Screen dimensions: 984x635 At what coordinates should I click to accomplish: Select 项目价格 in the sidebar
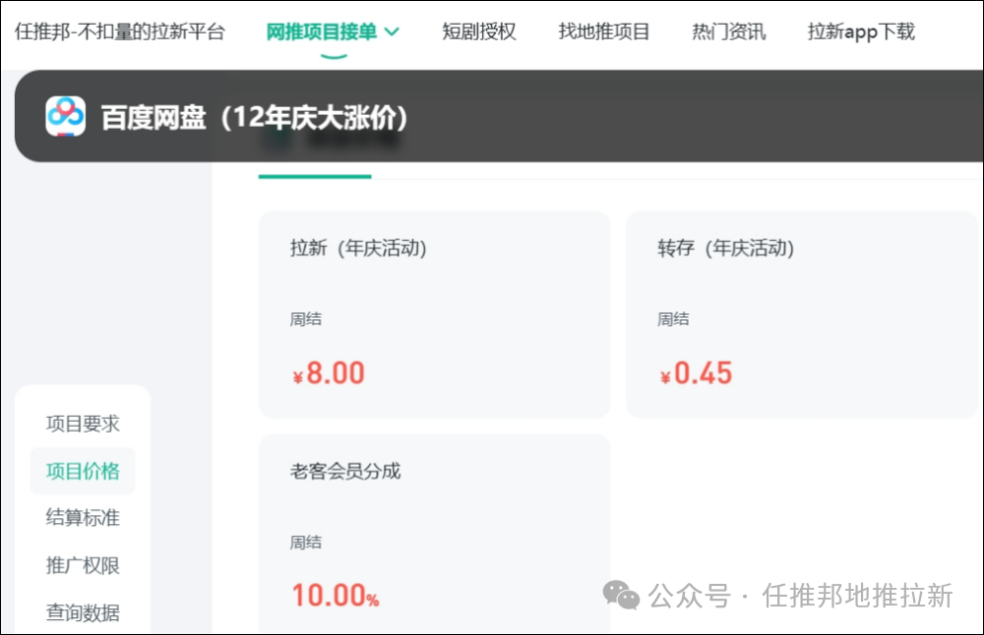coord(83,471)
